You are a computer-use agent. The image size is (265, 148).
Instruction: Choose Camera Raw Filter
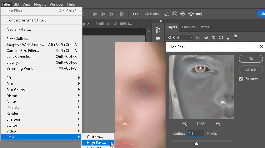click(x=41, y=50)
